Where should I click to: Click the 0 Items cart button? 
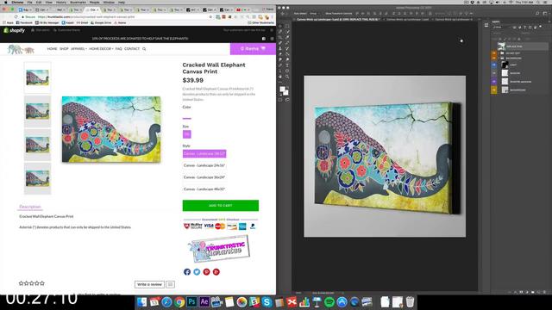(253, 49)
